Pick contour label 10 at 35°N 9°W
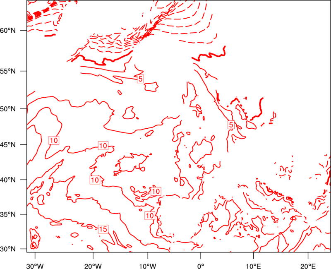 pos(150,216)
